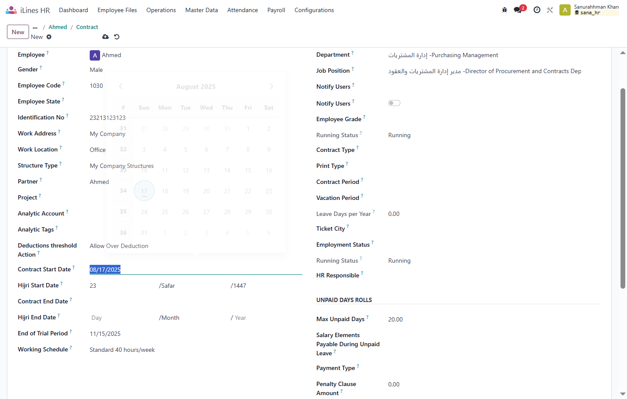
Task: Open the Employee Files menu
Action: point(117,10)
